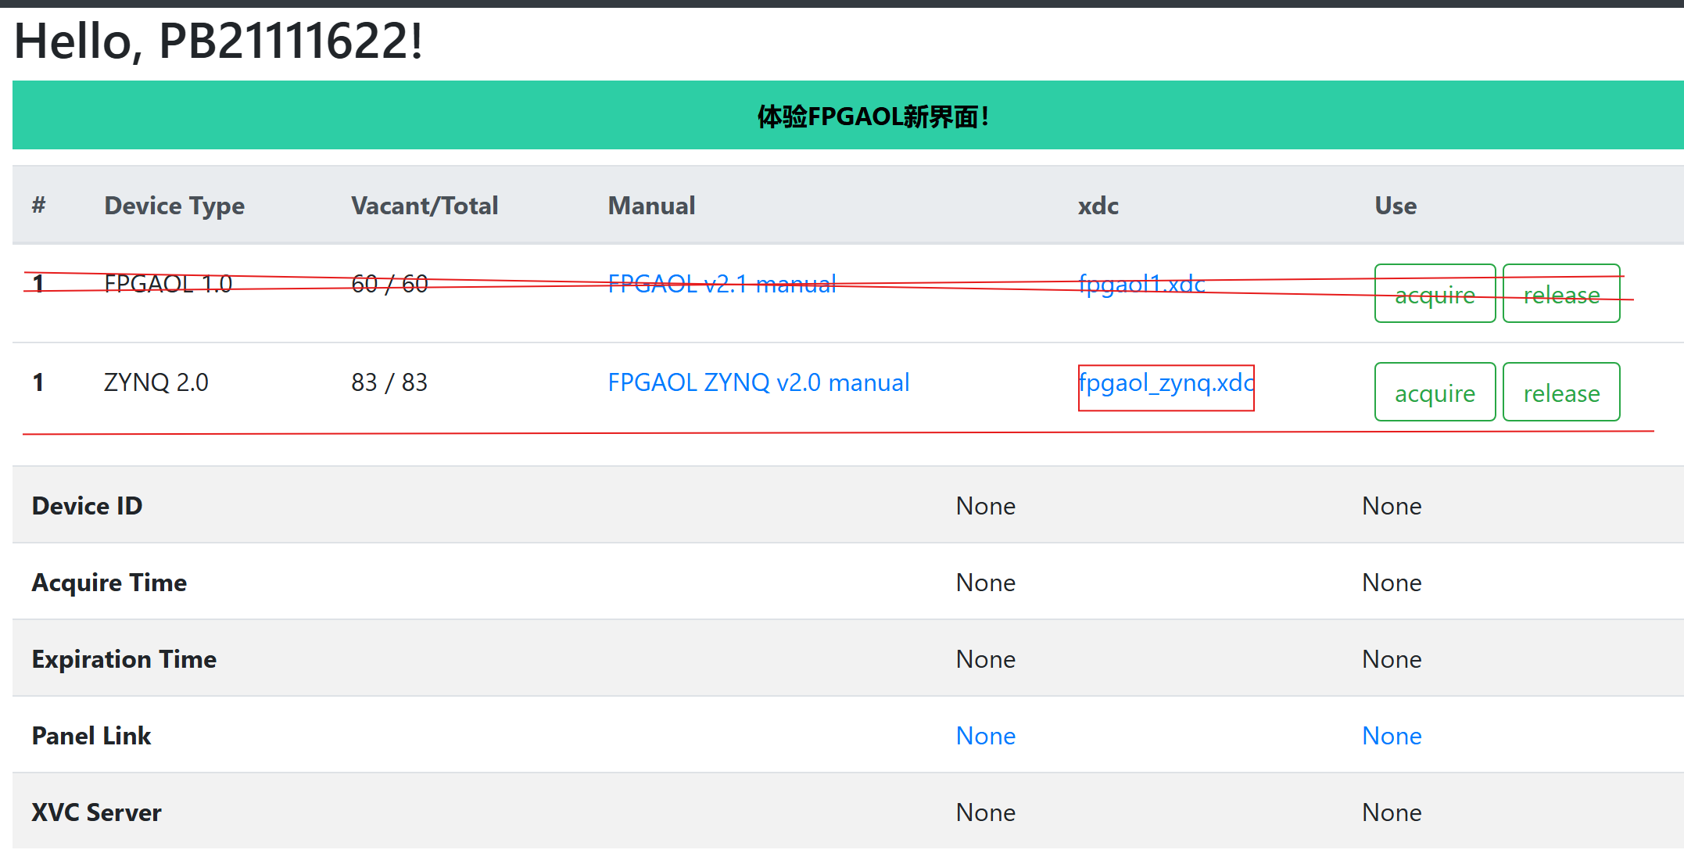Download the fpgaol_zynq.xdc file
The height and width of the screenshot is (857, 1684).
(x=1166, y=383)
